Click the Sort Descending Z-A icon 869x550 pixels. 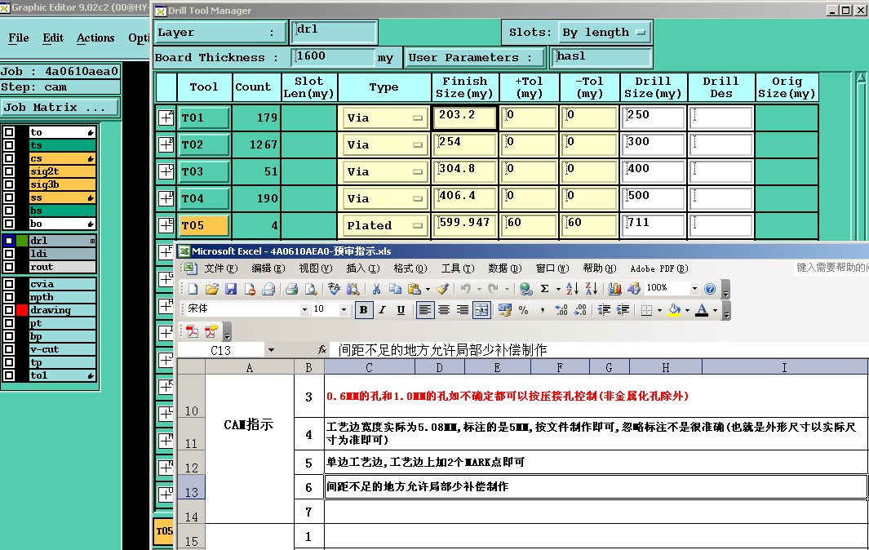click(592, 289)
